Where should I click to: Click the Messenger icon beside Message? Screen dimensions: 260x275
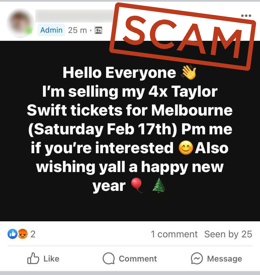tap(197, 258)
